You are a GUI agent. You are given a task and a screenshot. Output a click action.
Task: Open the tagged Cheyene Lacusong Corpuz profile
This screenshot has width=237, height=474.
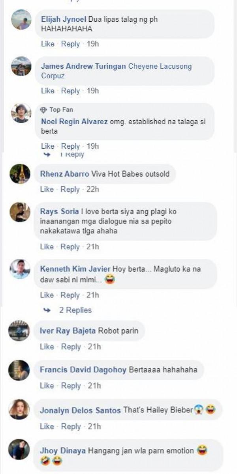(x=160, y=66)
